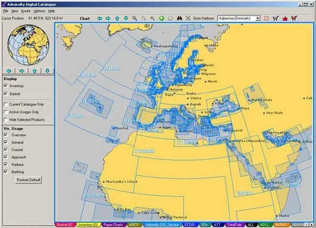Screen dimensions: 316x228
Task: Click the Funchal harbour label
Action: pos(121,128)
